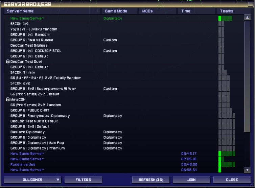Select G6 |Pro Series| 2v2 |Default server
This screenshot has height=188, width=255.
34,94
